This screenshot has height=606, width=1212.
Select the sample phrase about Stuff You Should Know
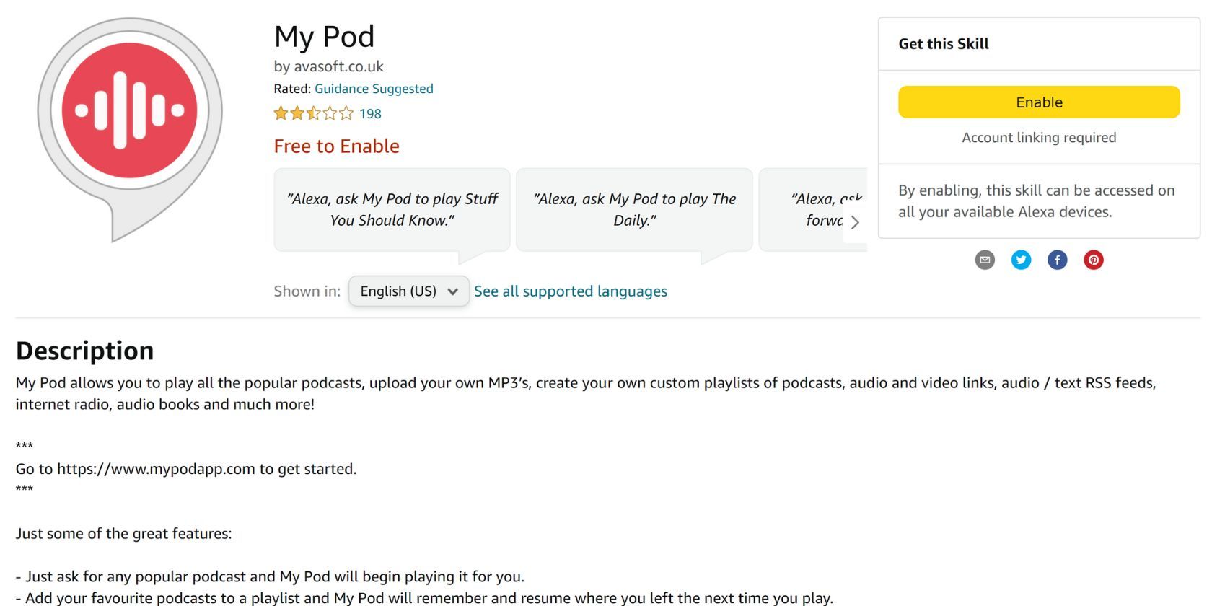(392, 209)
